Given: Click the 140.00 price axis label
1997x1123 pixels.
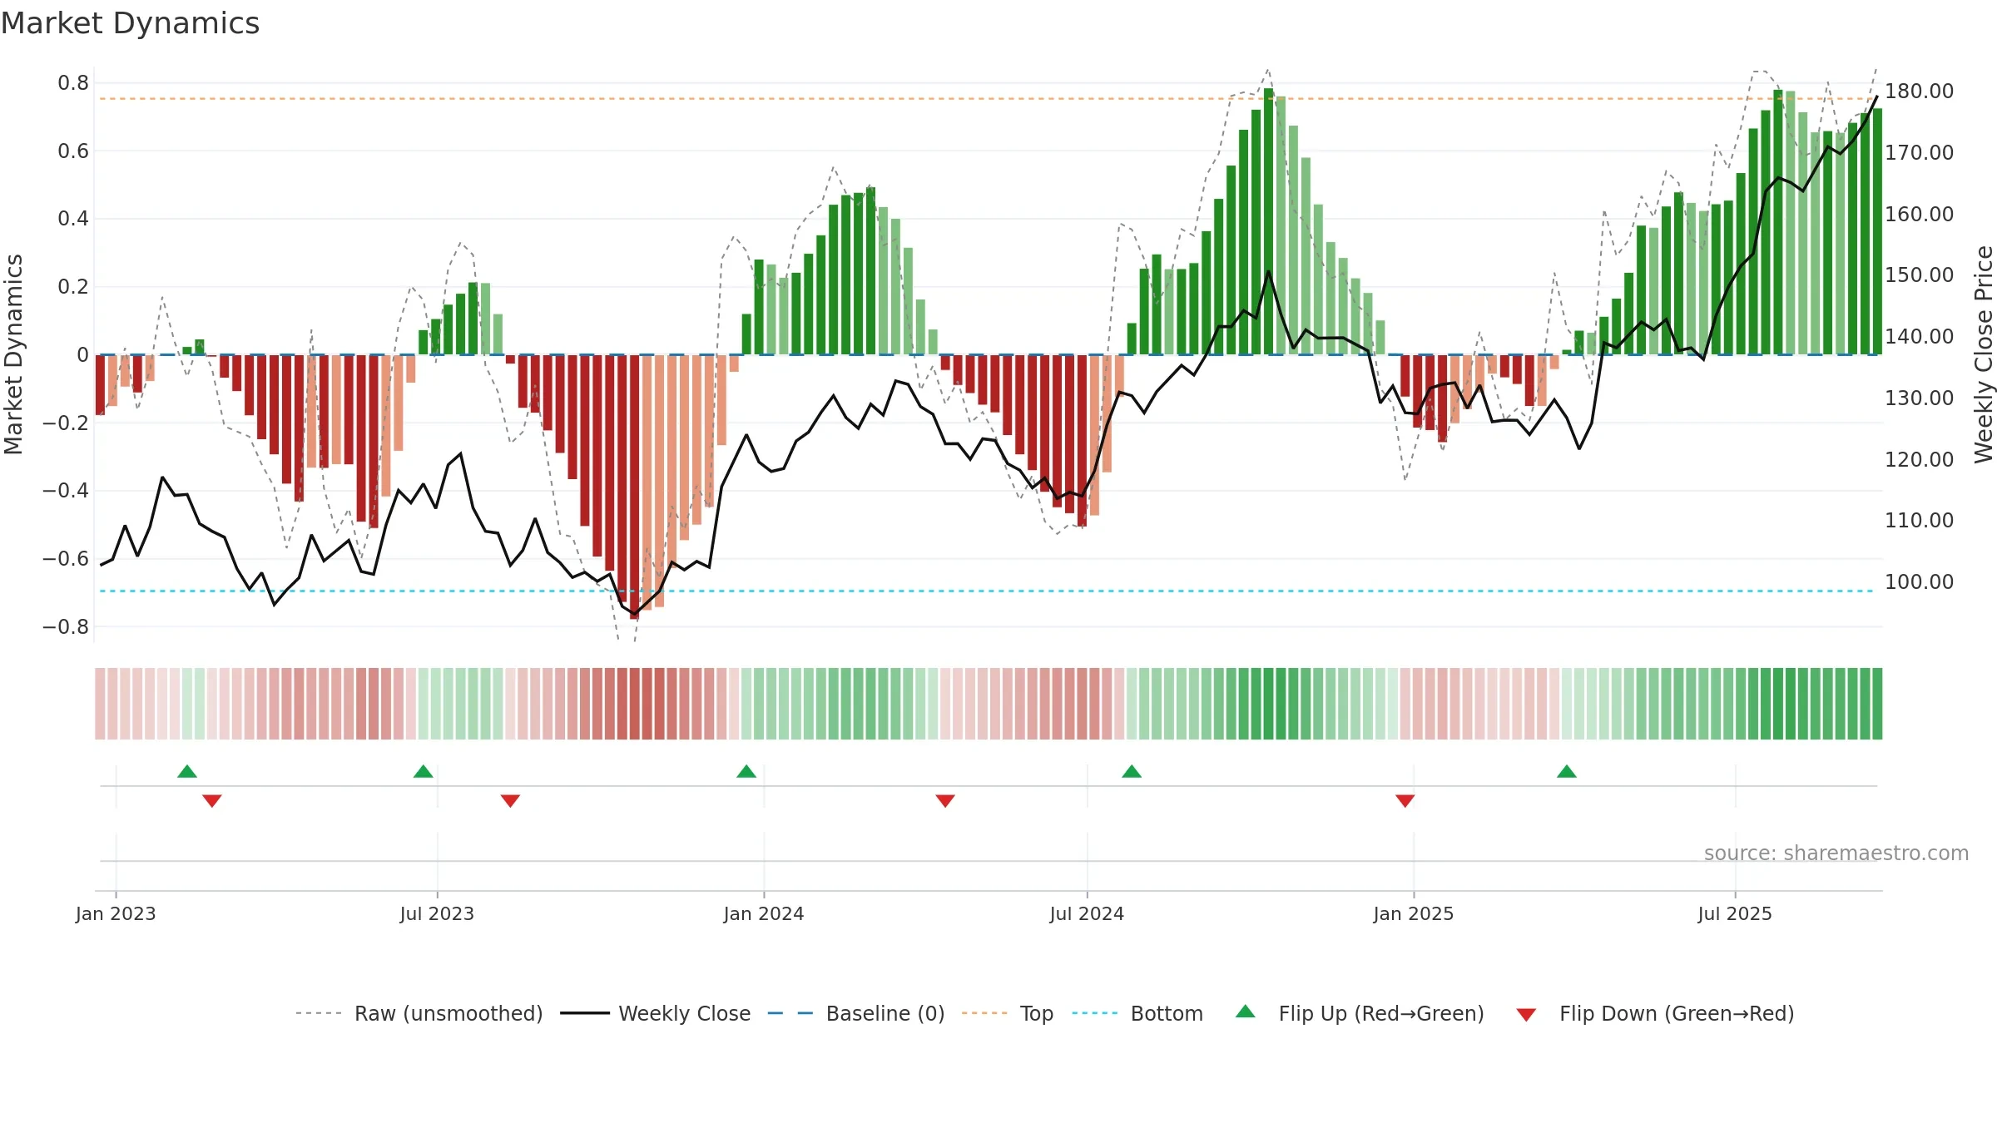Looking at the screenshot, I should pos(1920,336).
